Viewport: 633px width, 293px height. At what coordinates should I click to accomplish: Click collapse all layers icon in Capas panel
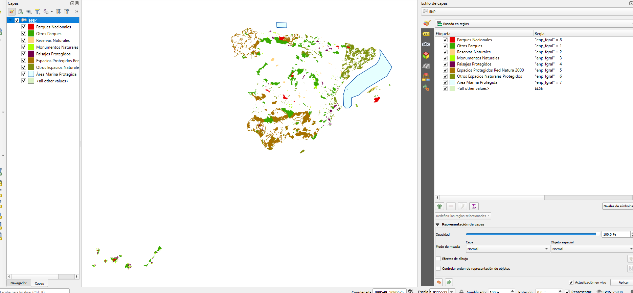tap(67, 11)
